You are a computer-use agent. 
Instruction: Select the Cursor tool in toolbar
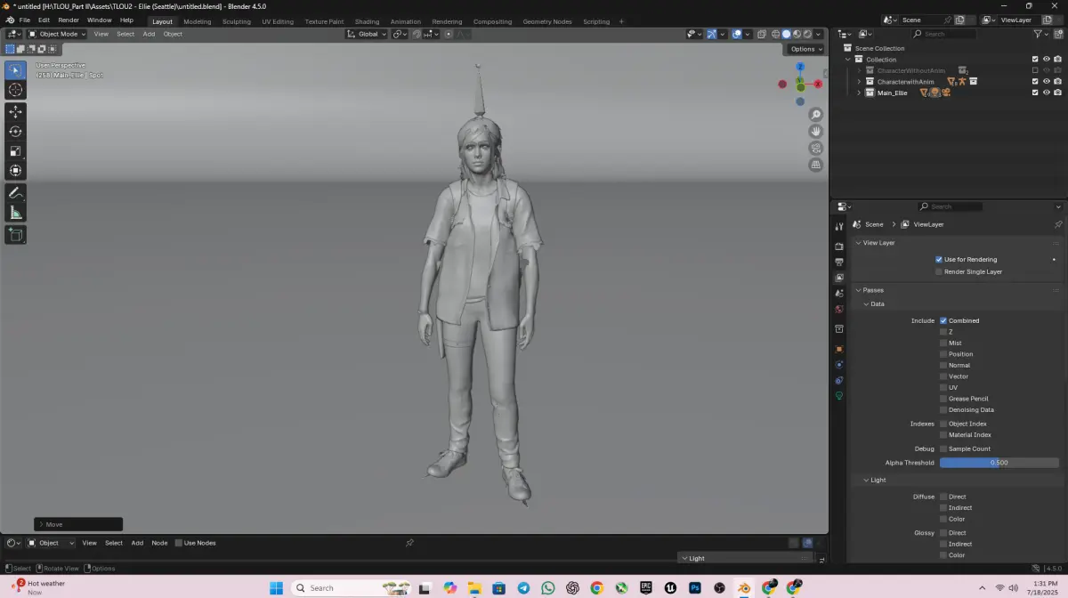[x=15, y=90]
